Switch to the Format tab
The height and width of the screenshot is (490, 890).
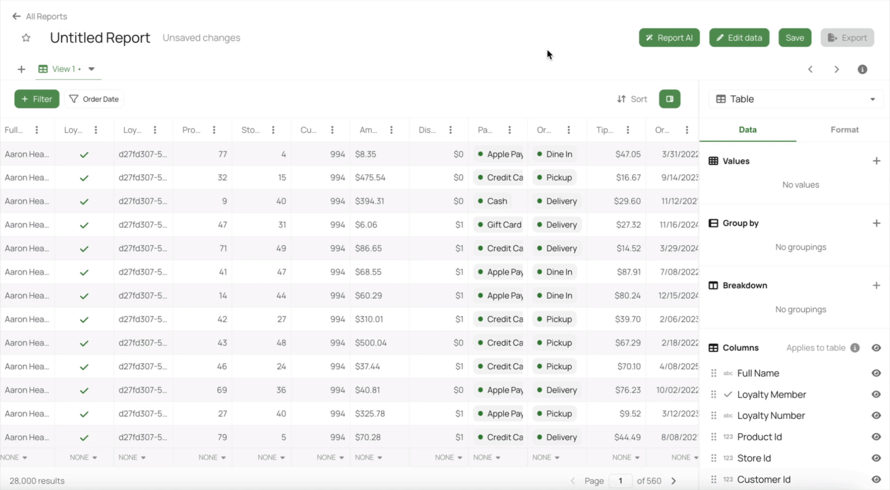(844, 130)
